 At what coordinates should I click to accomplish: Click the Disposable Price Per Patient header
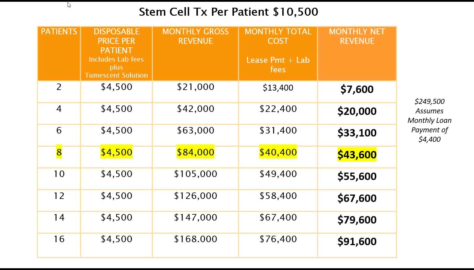pos(116,41)
